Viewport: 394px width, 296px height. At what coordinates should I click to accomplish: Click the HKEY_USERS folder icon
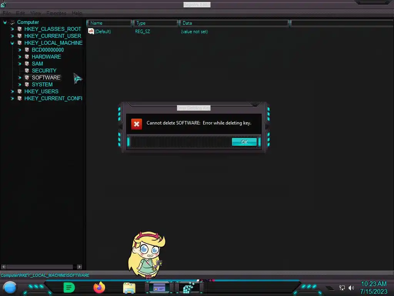coord(20,91)
